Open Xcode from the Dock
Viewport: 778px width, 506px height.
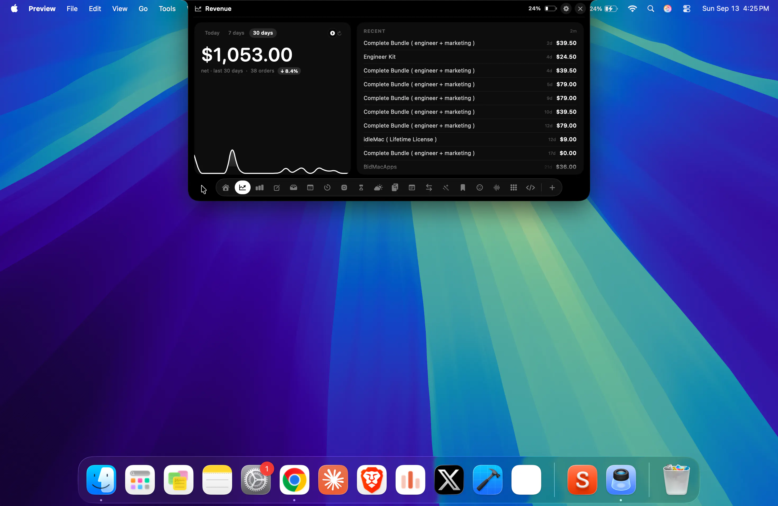(487, 480)
